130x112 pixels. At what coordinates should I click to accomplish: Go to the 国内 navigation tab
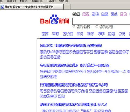(x=80, y=34)
